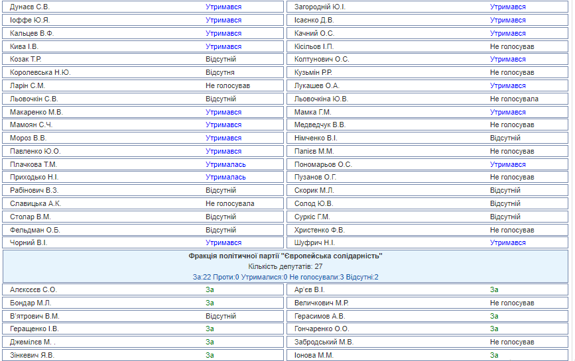This screenshot has height=361, width=575.
Task: Click the faction header "Європейська солідарність"
Action: pyautogui.click(x=286, y=256)
